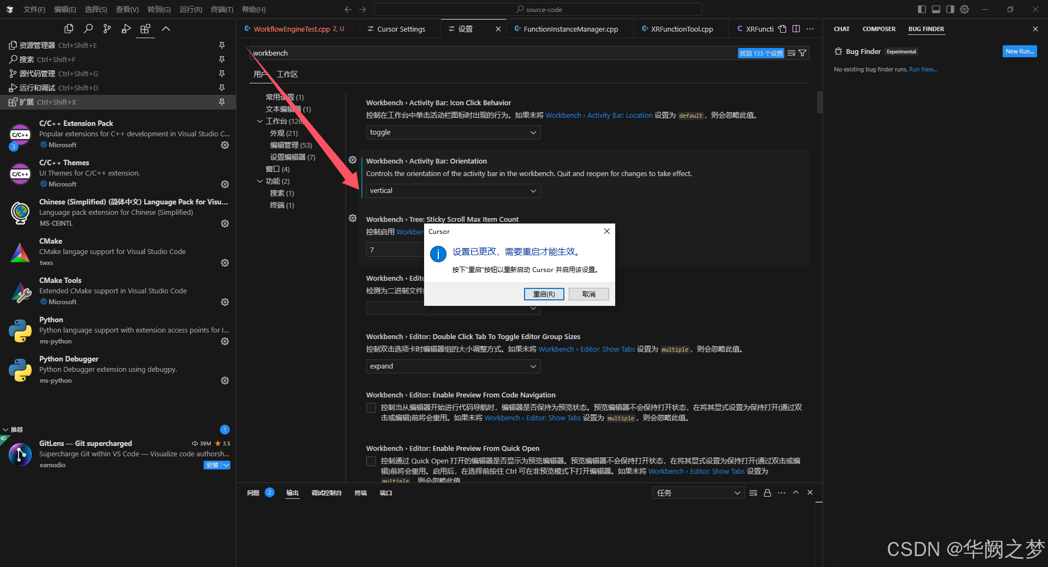Open manage gear for Python extension

(224, 341)
